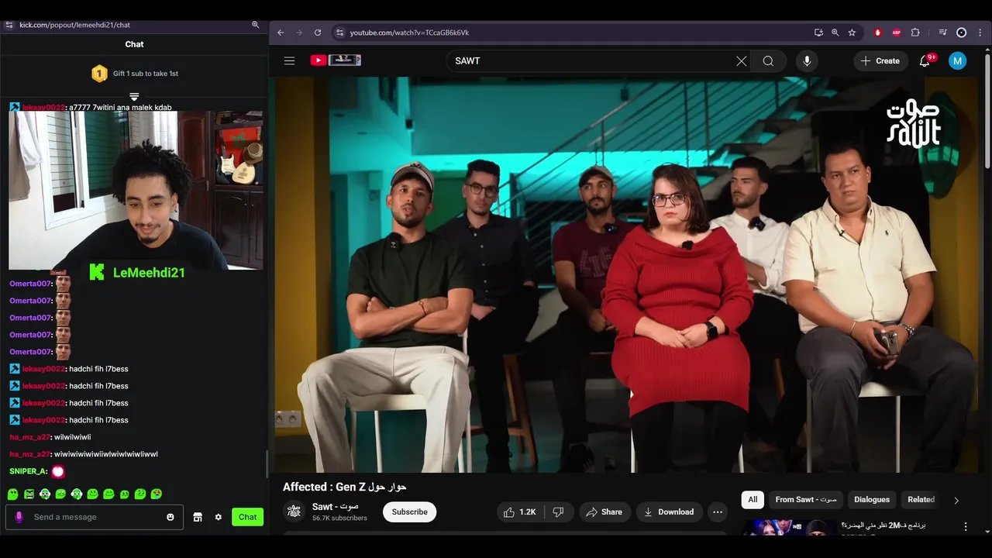The width and height of the screenshot is (992, 558).
Task: Select the Dialogues filter chip
Action: (872, 500)
